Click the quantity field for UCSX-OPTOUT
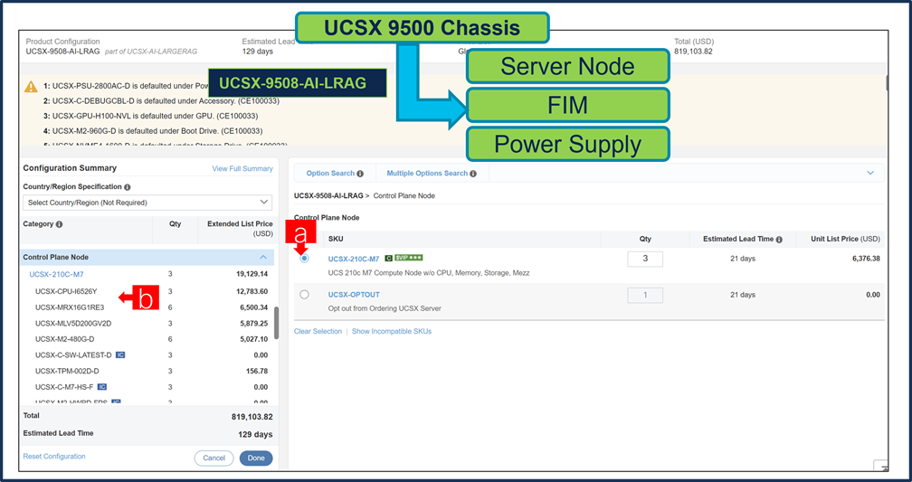This screenshot has height=482, width=912. 645,295
